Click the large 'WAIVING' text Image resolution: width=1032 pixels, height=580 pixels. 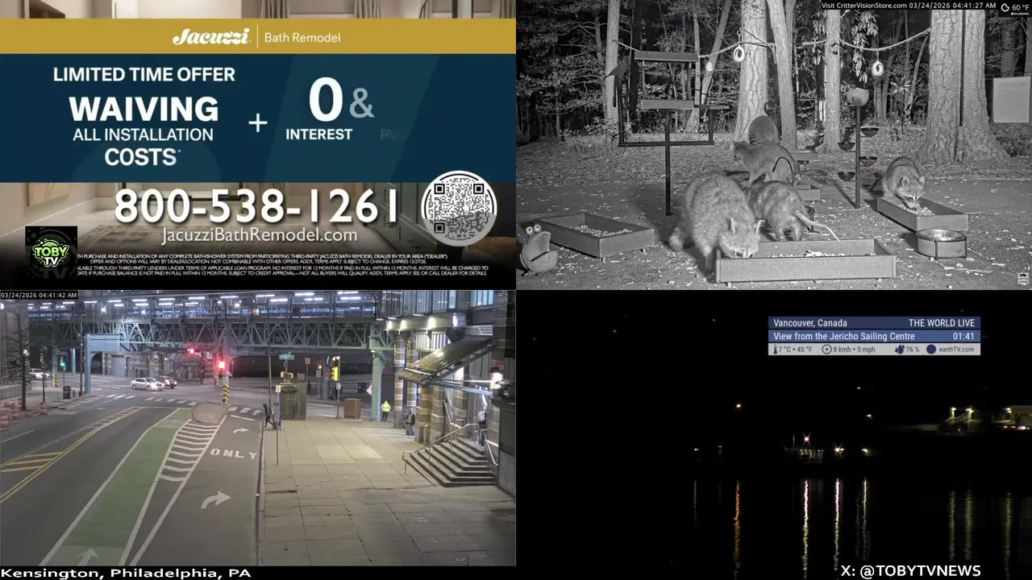pos(144,110)
